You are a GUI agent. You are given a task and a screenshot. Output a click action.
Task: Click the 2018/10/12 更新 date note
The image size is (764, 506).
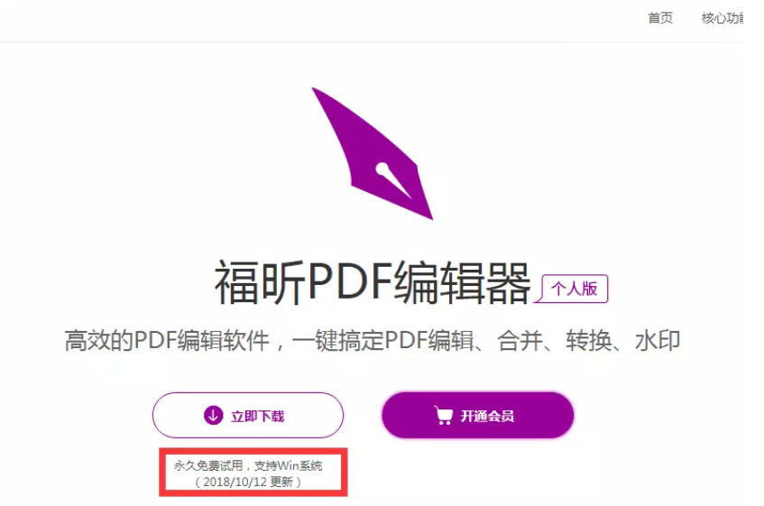[x=248, y=482]
